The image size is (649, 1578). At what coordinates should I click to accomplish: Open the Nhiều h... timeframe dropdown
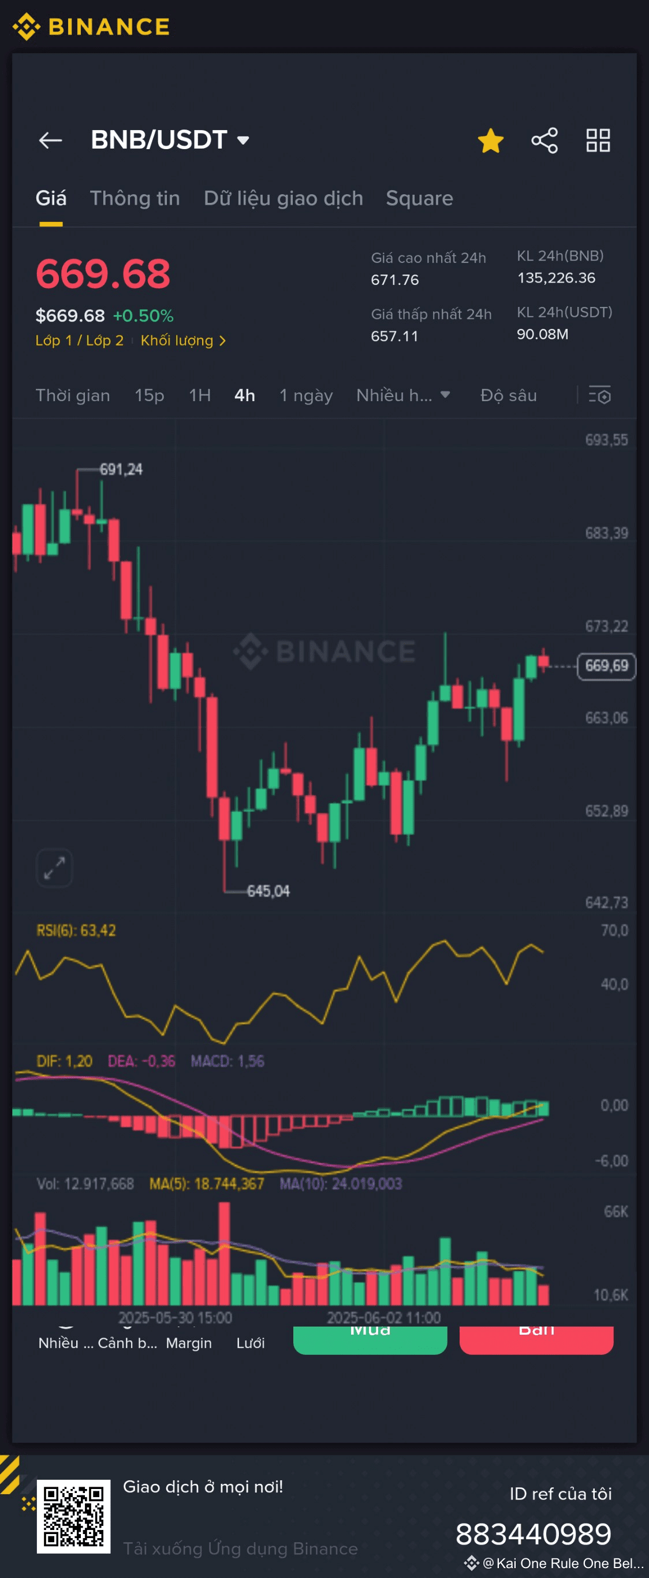click(403, 396)
